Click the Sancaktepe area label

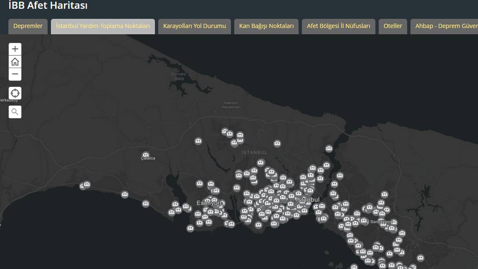point(381,222)
